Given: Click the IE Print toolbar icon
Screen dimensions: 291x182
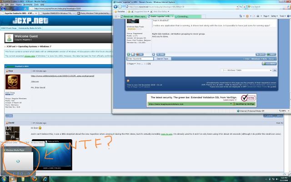Looking at the screenshot, I should [258, 16].
